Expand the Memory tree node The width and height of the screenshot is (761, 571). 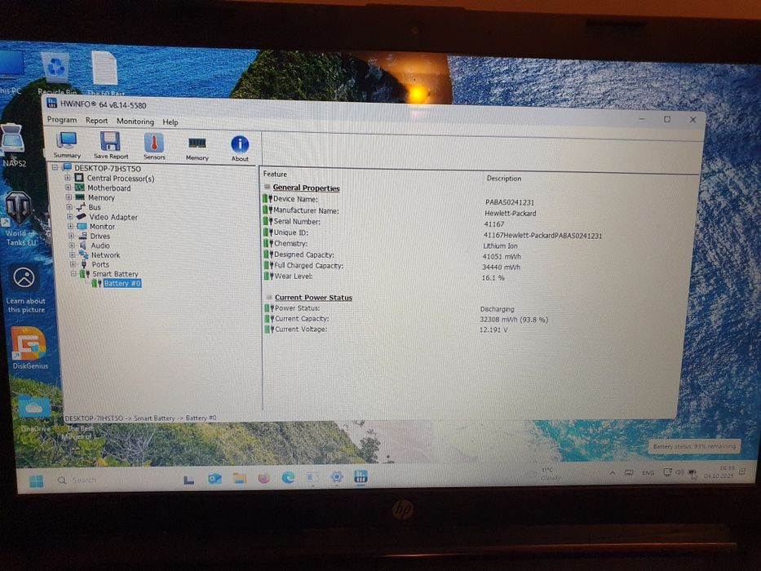click(69, 197)
